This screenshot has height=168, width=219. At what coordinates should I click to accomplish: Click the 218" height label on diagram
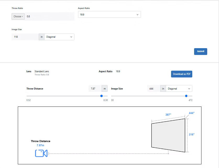pyautogui.click(x=191, y=134)
